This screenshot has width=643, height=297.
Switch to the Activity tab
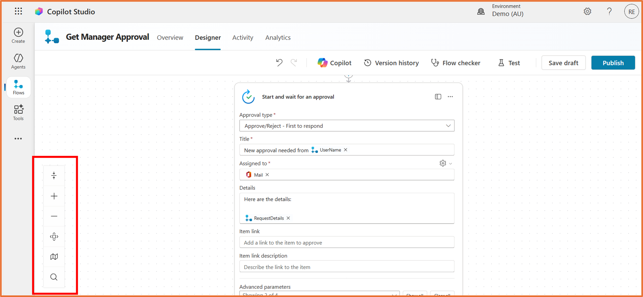pyautogui.click(x=242, y=38)
